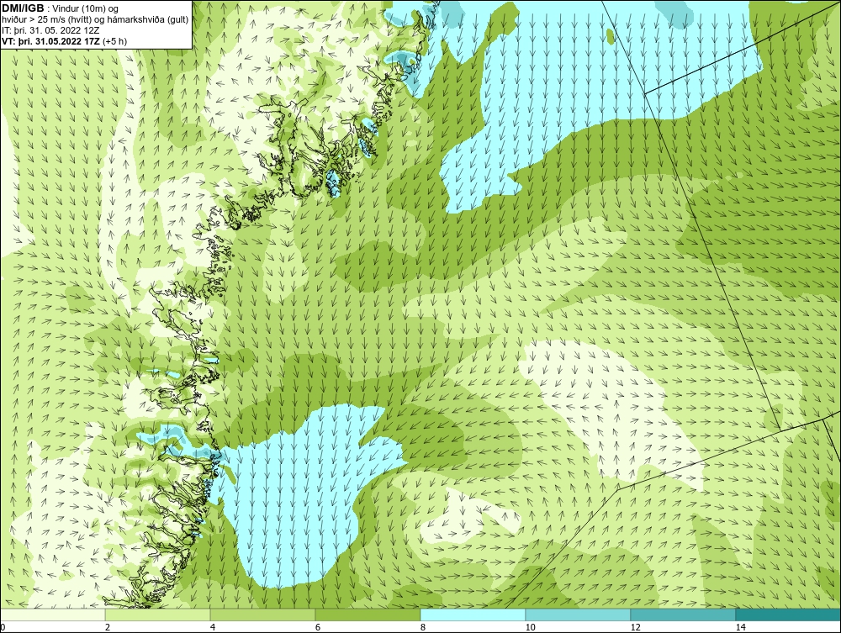Click the 0–2 m/s palest color swatch

pos(52,615)
